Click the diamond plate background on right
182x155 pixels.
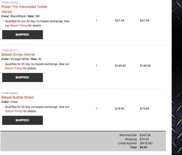coord(177,77)
